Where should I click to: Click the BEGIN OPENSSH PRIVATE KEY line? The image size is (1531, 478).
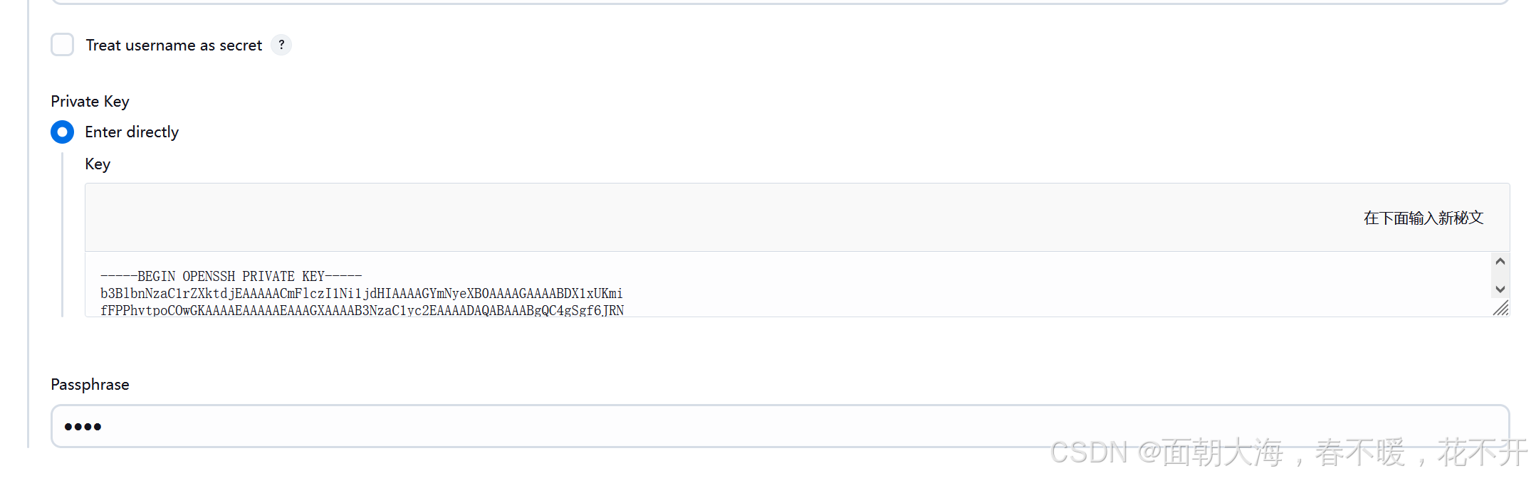(x=231, y=276)
